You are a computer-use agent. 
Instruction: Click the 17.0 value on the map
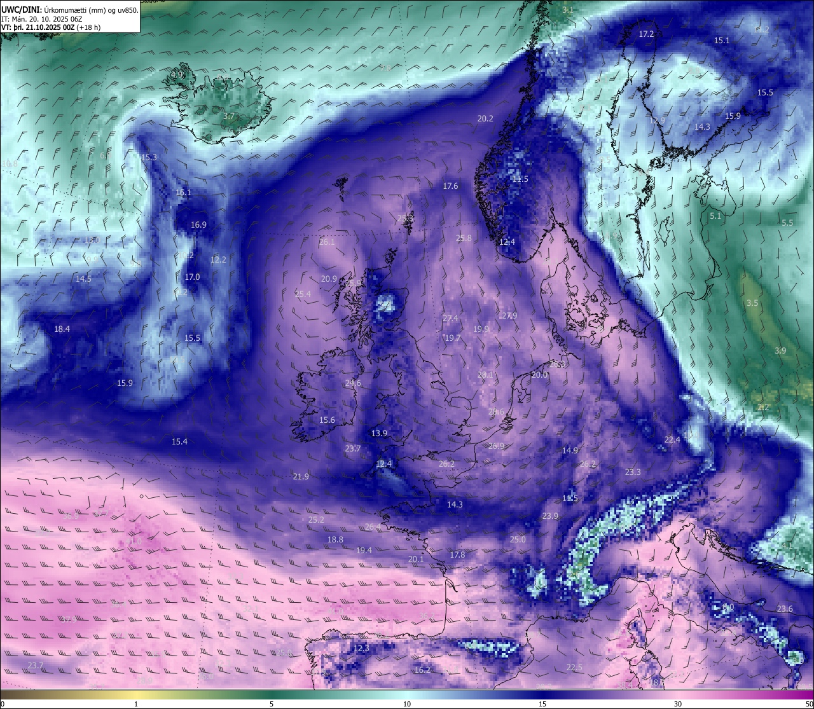[192, 277]
